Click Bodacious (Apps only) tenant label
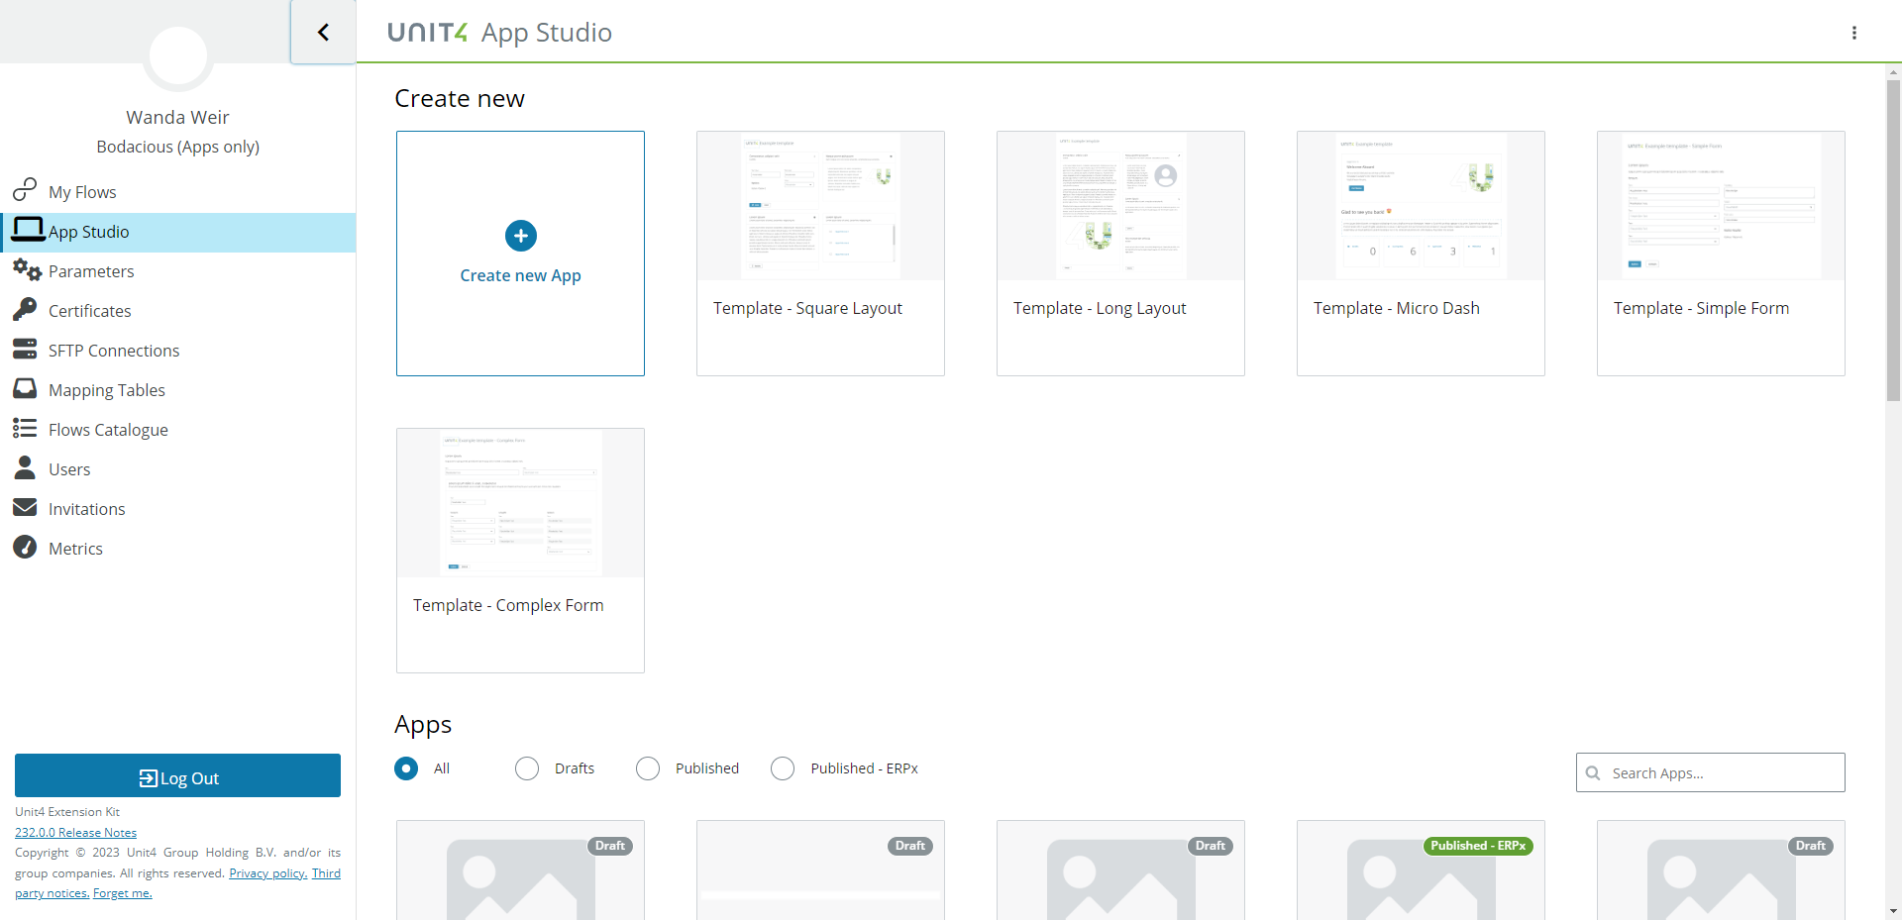Image resolution: width=1902 pixels, height=920 pixels. [x=177, y=147]
